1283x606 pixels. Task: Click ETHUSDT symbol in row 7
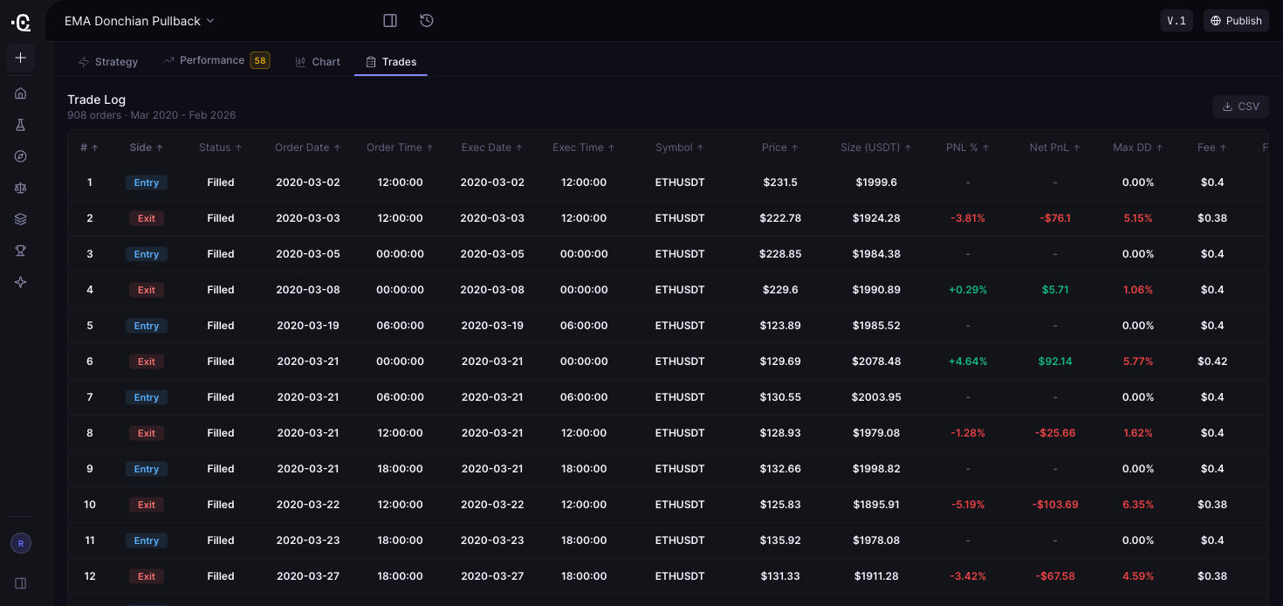pos(680,397)
